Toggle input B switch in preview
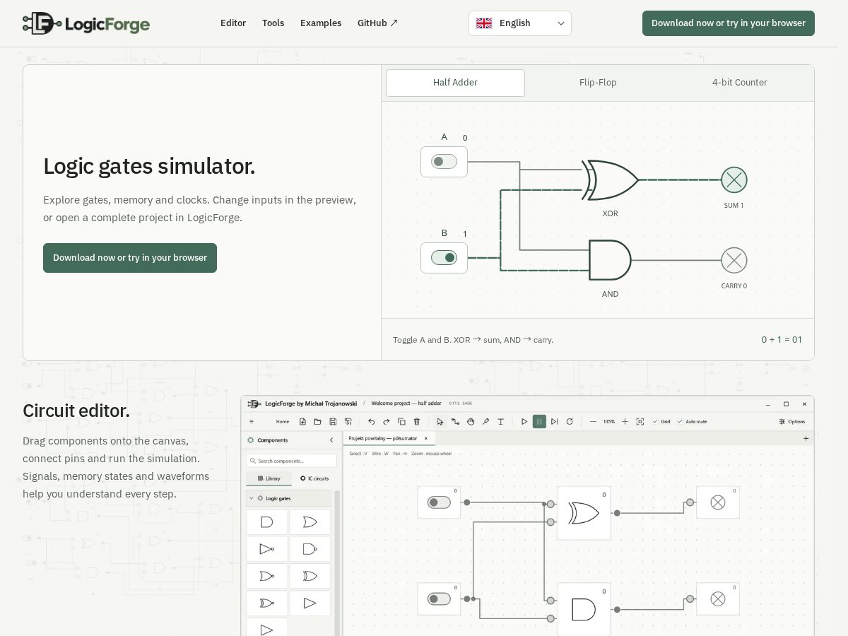Viewport: 848px width, 636px height. pos(444,258)
